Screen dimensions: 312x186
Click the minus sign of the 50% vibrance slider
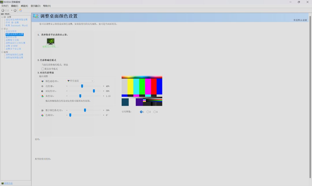click(67, 110)
